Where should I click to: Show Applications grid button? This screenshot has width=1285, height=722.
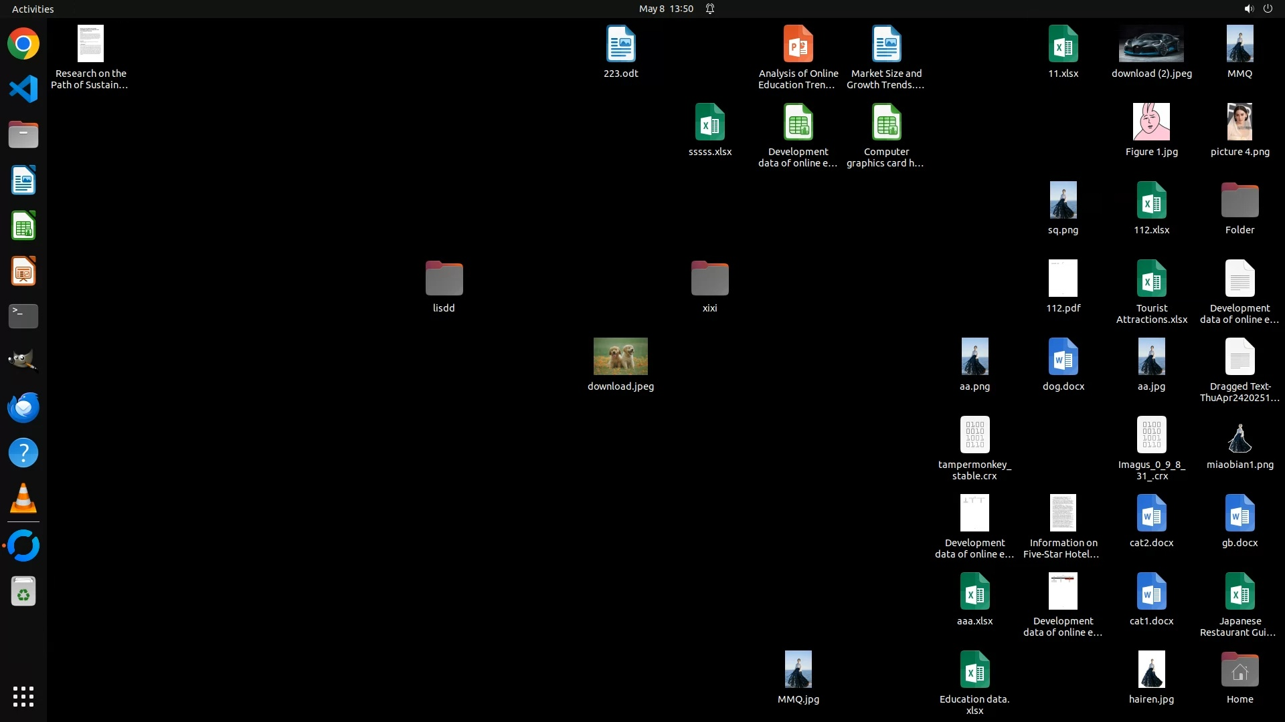point(23,697)
